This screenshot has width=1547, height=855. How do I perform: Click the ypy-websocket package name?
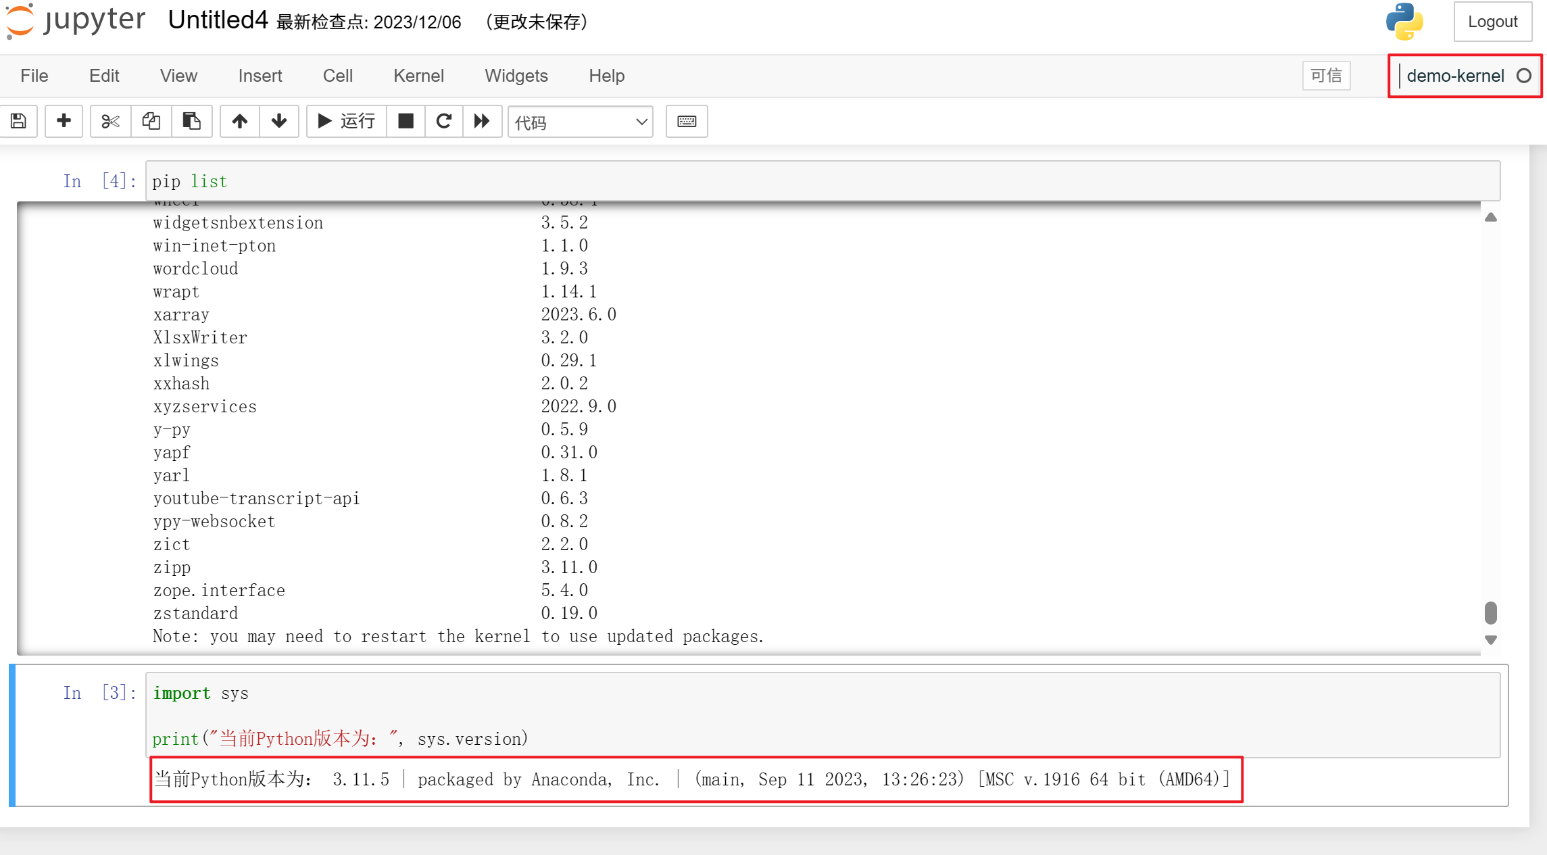214,522
